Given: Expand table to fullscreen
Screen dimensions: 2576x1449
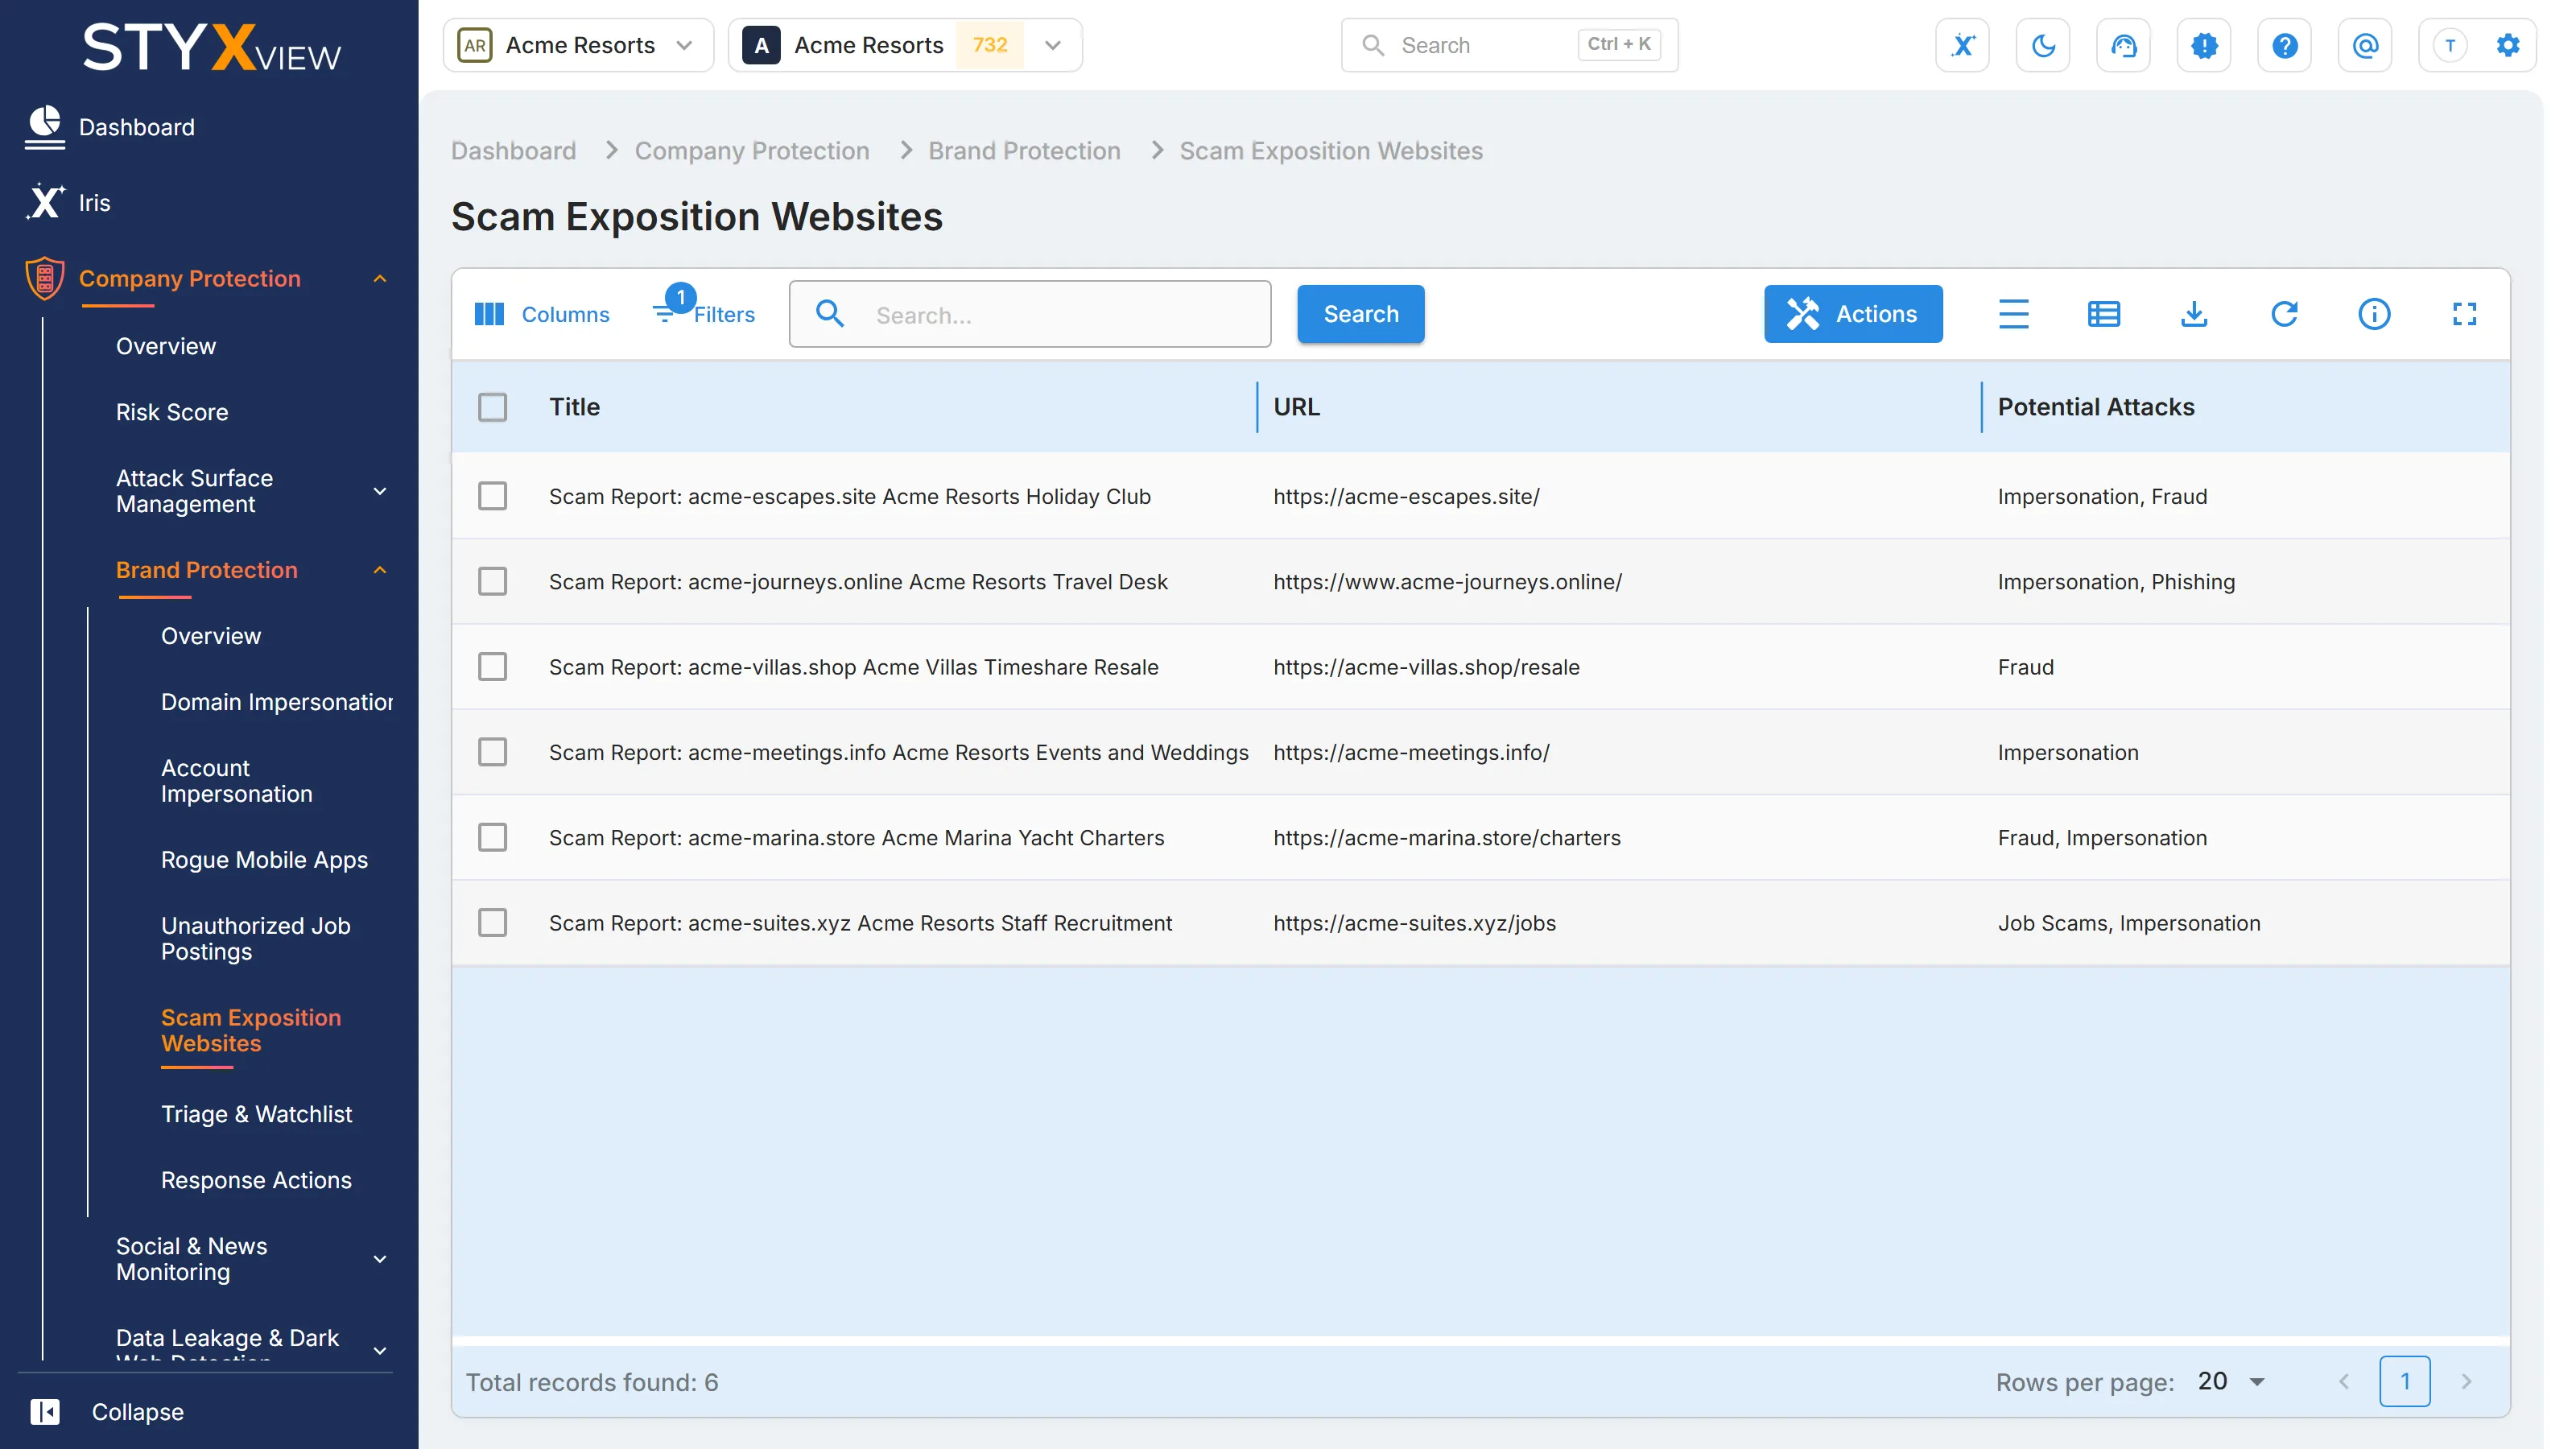Looking at the screenshot, I should click(x=2464, y=314).
